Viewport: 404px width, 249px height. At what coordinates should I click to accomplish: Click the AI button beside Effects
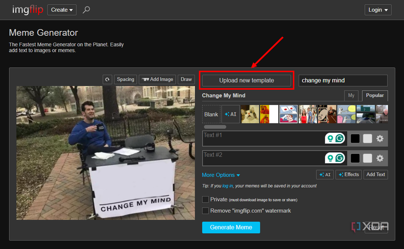pyautogui.click(x=325, y=174)
